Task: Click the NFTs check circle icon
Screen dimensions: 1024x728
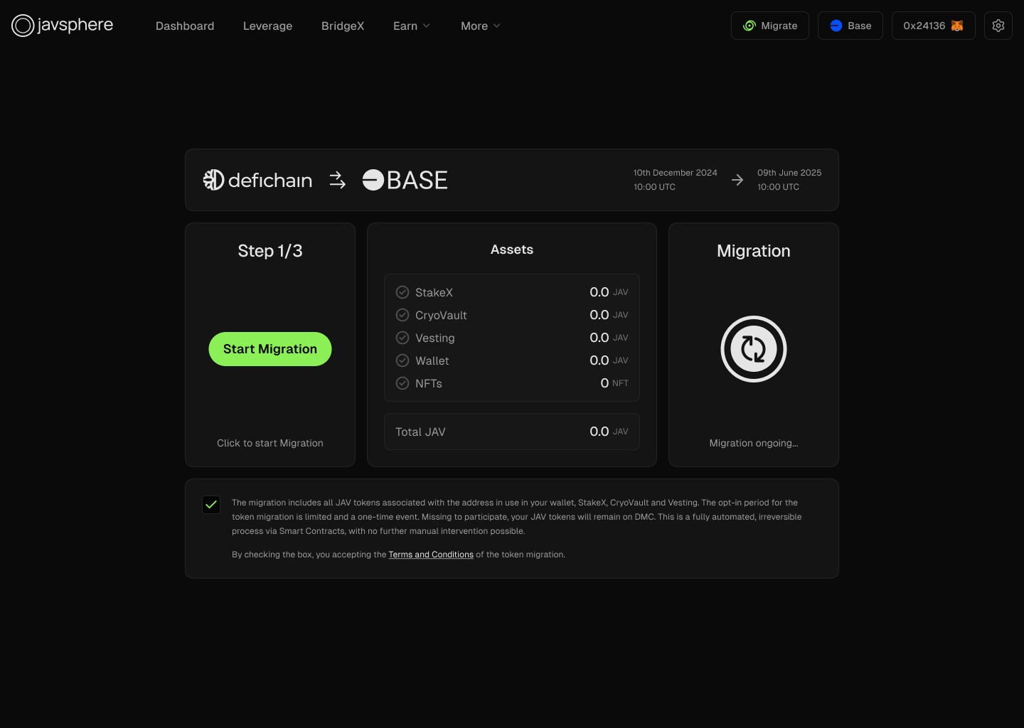Action: coord(402,383)
